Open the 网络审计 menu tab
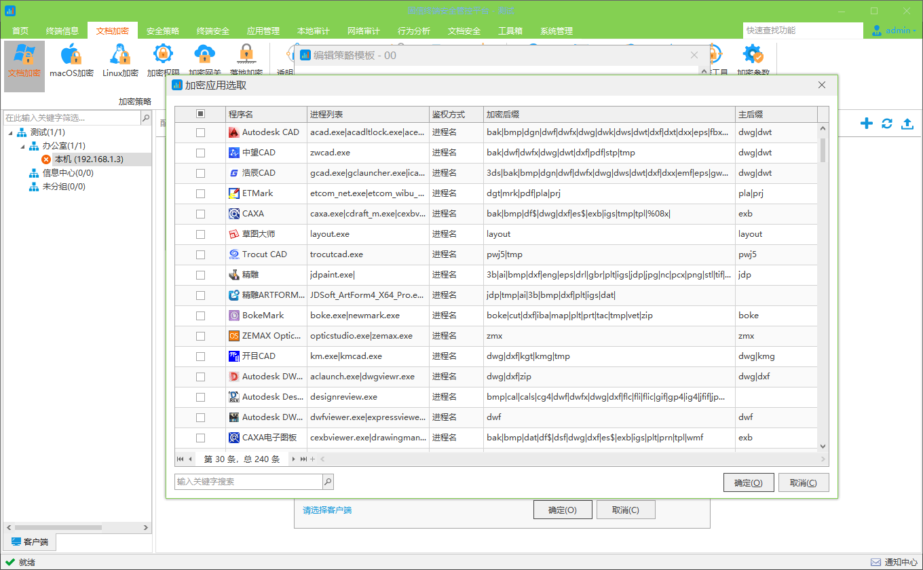Screen dimensions: 923x570 click(x=363, y=31)
